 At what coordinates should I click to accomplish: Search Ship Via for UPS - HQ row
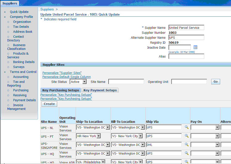click(x=187, y=153)
